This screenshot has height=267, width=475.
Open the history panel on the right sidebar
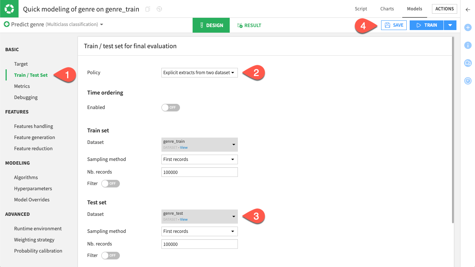468,81
